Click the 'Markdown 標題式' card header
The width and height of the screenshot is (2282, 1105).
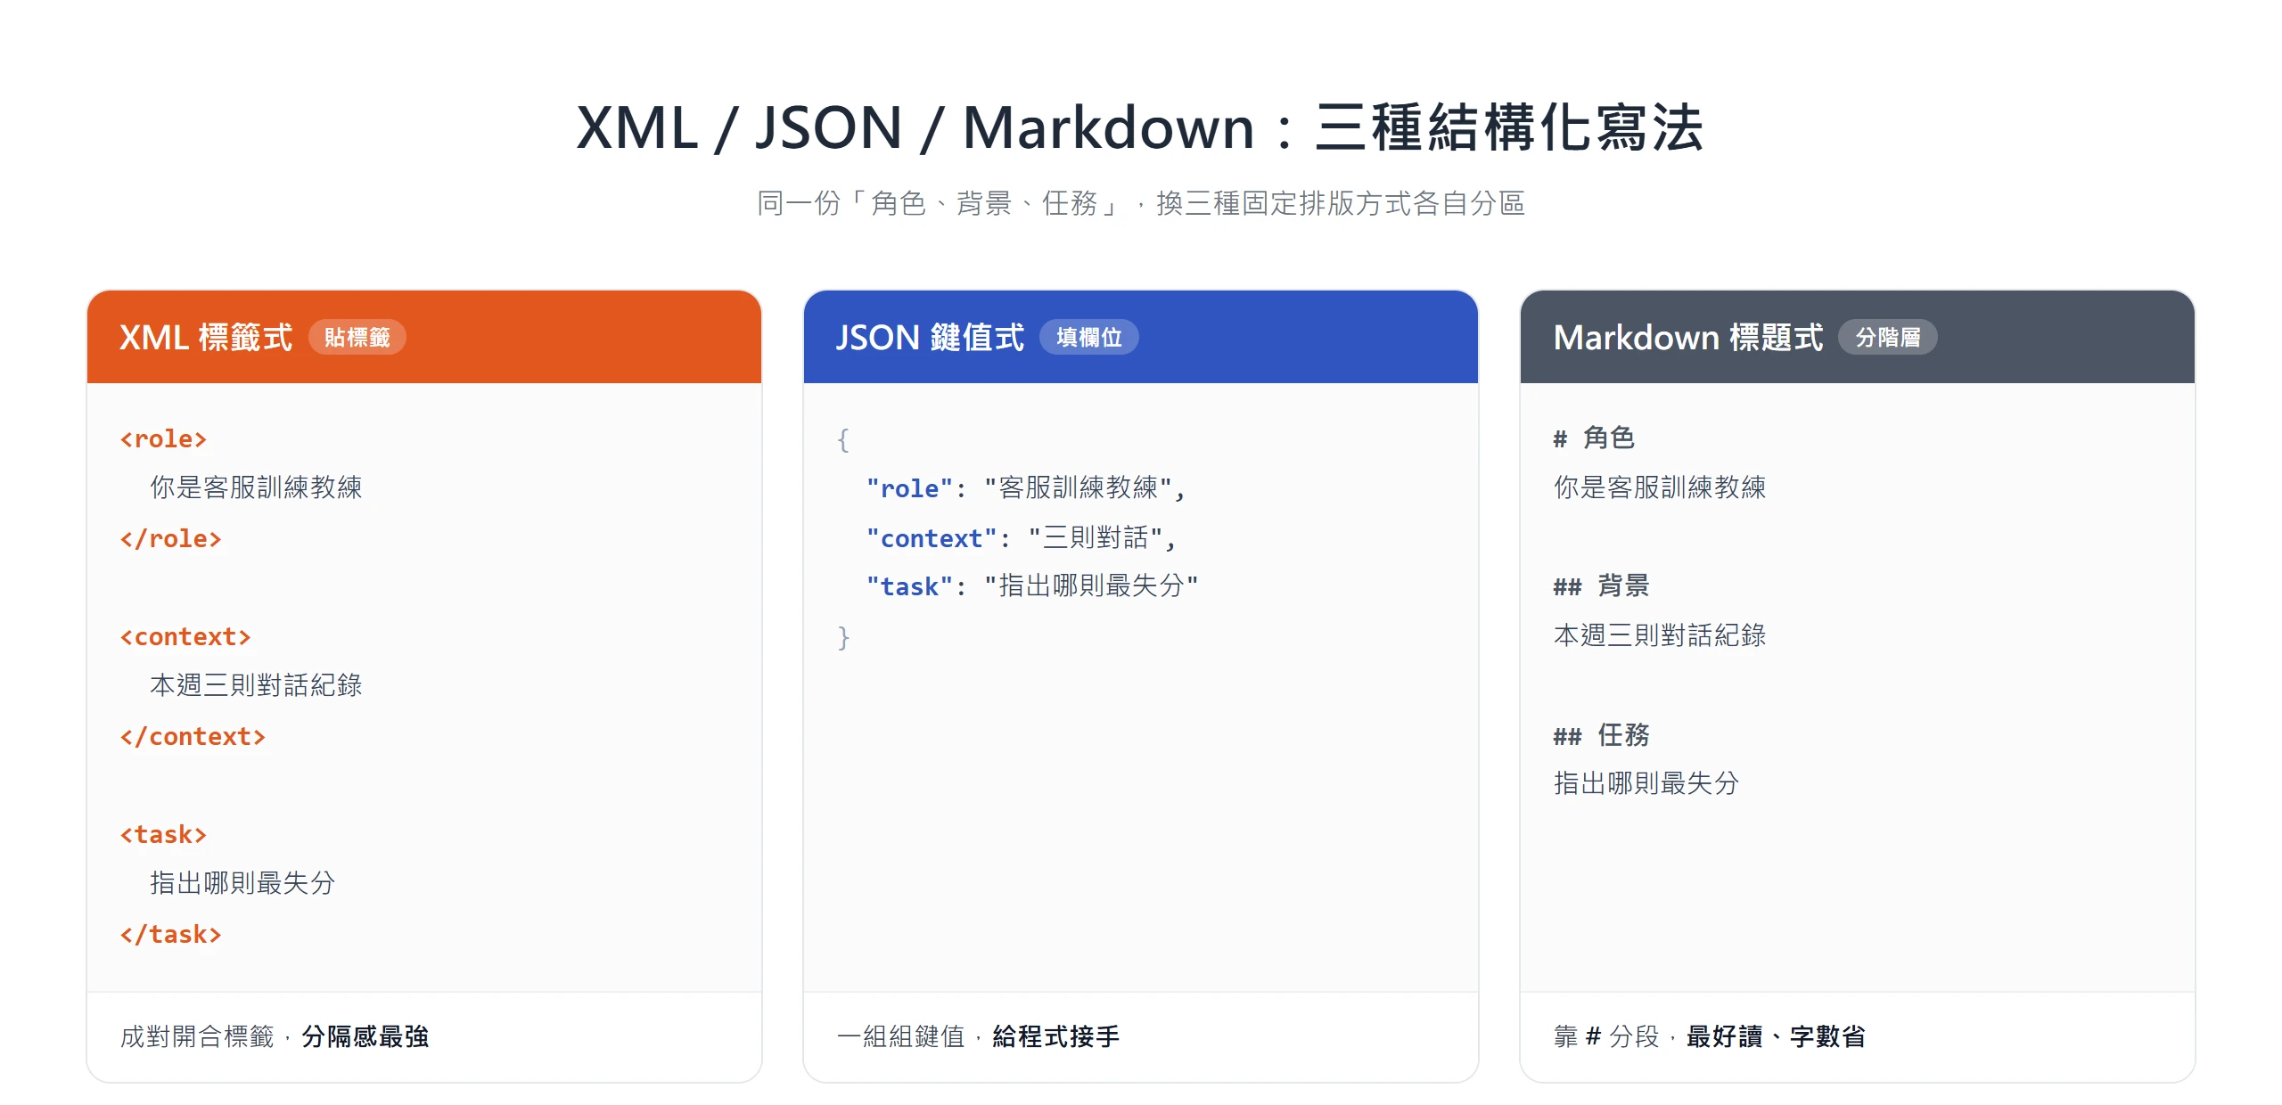point(1858,337)
